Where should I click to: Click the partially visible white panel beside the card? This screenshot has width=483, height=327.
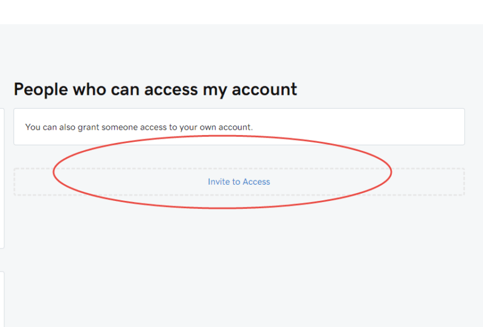tap(2, 178)
